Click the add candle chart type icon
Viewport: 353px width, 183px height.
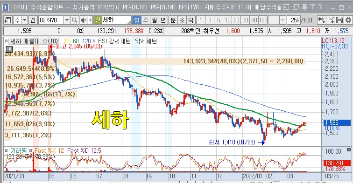[x=321, y=20]
